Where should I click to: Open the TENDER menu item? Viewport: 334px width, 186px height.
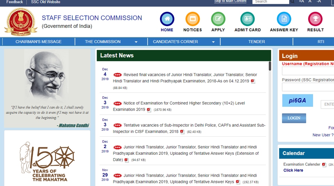256,42
